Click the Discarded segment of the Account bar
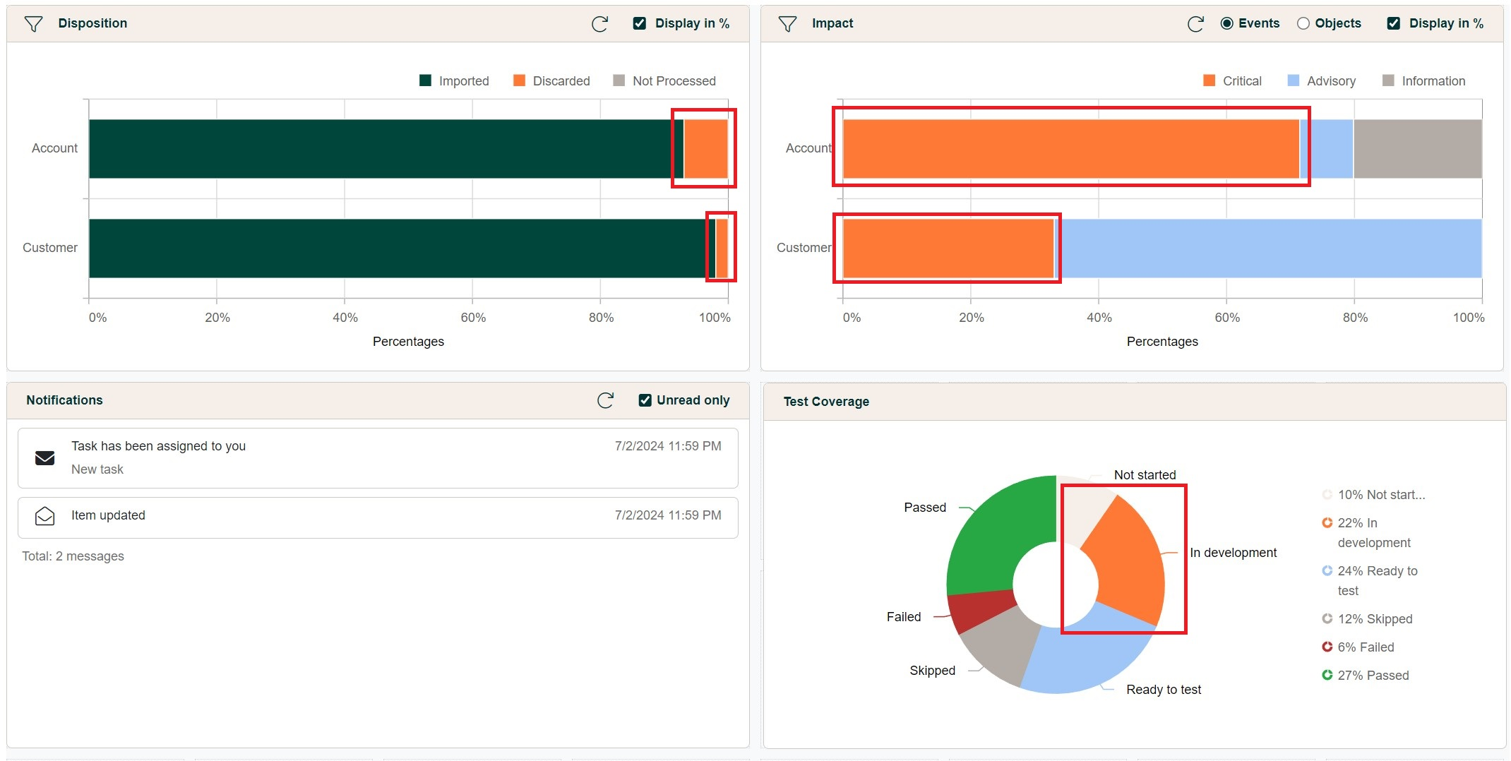The height and width of the screenshot is (761, 1511). click(705, 149)
